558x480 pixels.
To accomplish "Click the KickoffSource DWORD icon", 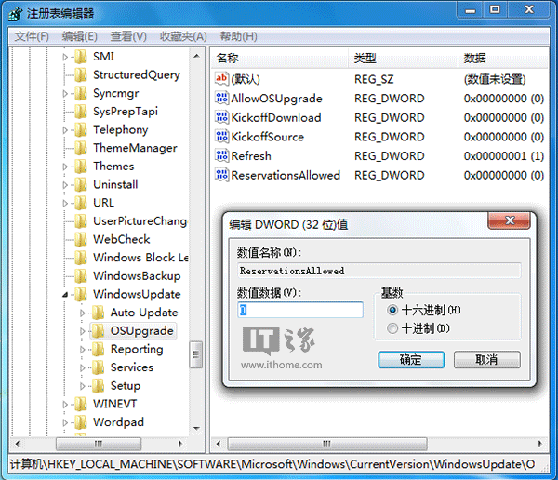I will pos(221,137).
